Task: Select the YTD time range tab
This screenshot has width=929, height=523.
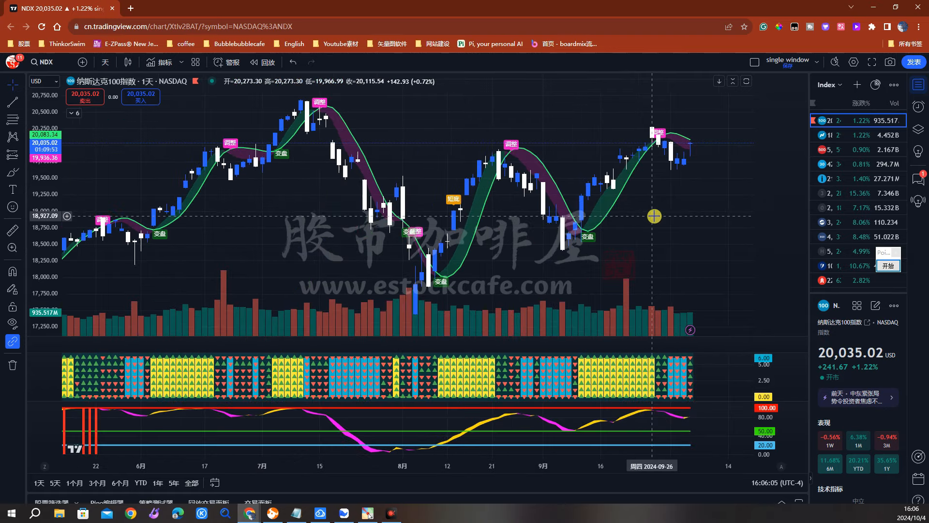Action: click(141, 483)
